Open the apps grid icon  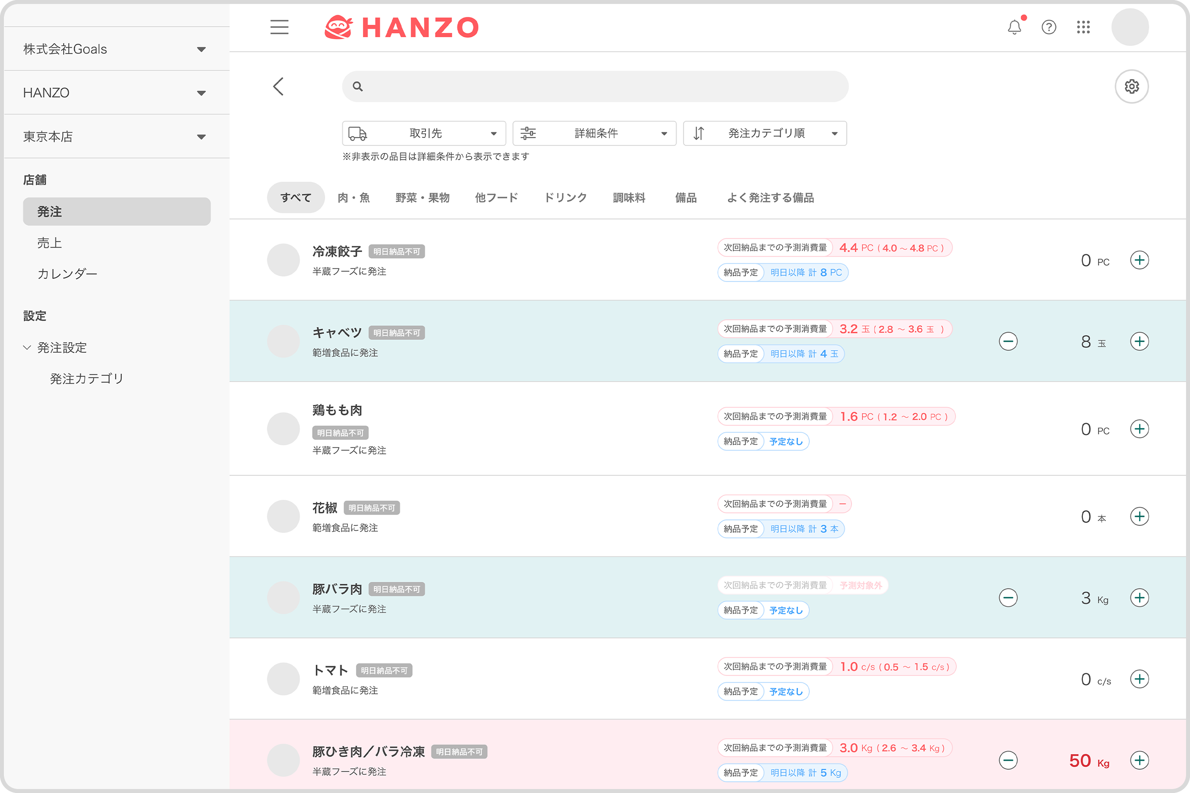(1083, 27)
